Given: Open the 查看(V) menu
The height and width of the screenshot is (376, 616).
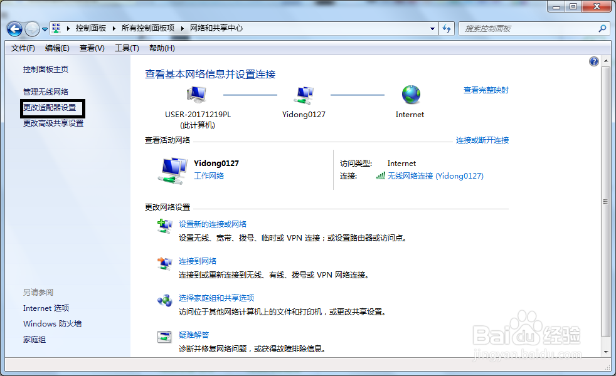Looking at the screenshot, I should point(92,48).
